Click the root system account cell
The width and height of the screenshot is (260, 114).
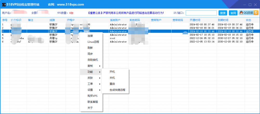(113, 38)
